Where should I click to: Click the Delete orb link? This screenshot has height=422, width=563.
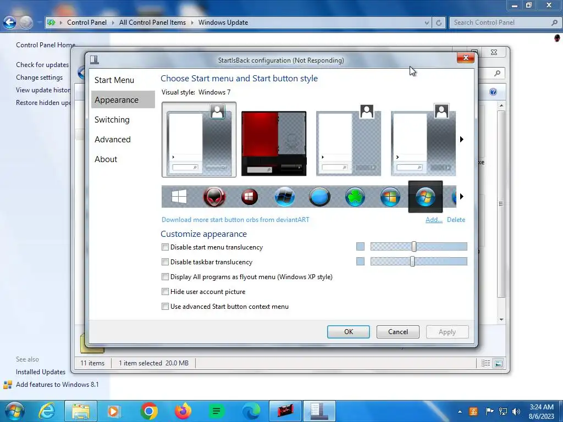pos(456,220)
